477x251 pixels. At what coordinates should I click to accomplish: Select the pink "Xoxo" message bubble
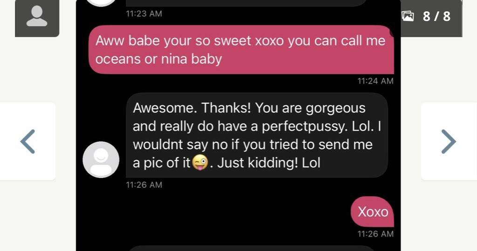click(x=372, y=212)
